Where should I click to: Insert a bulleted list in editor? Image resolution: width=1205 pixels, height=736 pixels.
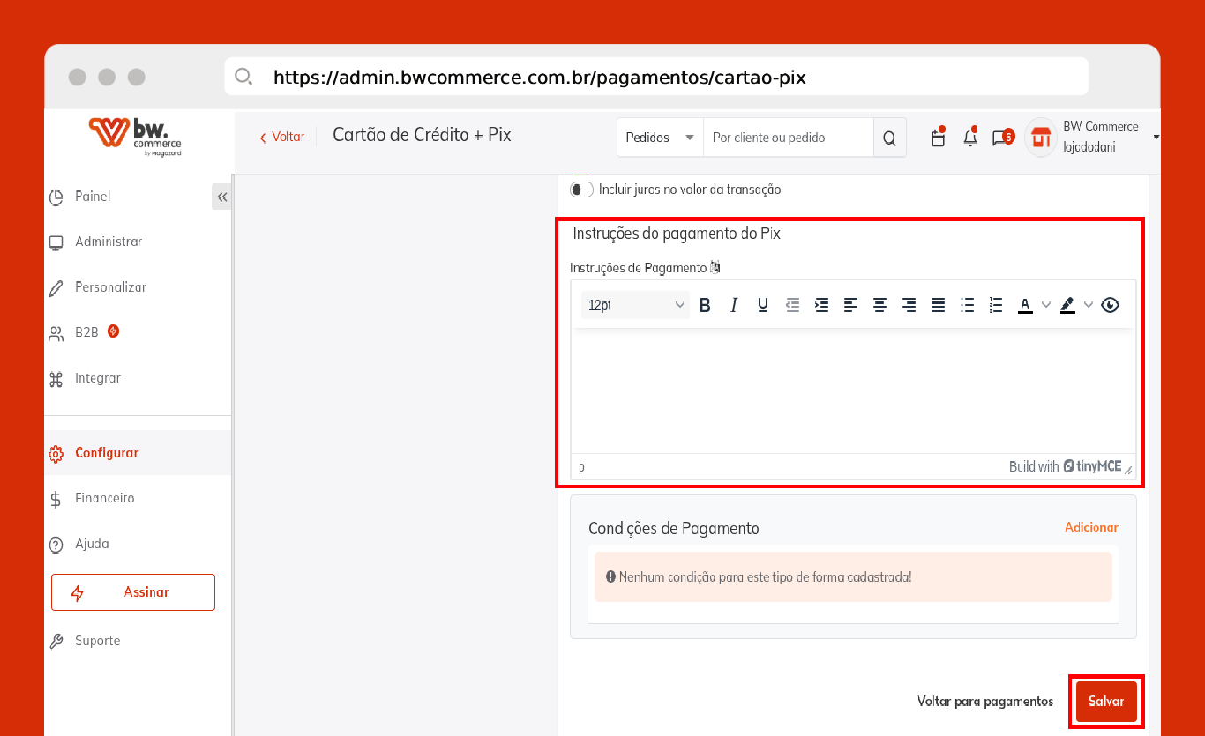tap(967, 305)
